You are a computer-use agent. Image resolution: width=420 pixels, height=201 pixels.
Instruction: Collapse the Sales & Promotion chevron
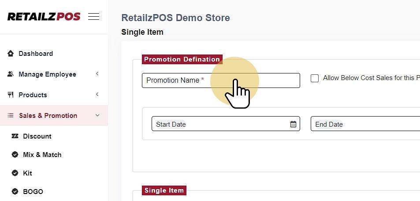click(97, 116)
